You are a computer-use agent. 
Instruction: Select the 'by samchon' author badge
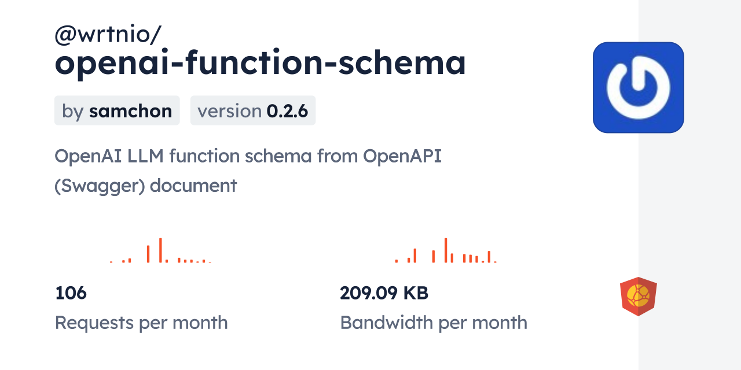[x=117, y=110]
